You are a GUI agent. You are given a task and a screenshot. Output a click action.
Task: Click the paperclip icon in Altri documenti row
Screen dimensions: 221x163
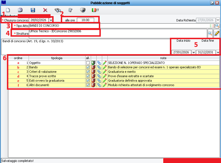[x=99, y=85]
